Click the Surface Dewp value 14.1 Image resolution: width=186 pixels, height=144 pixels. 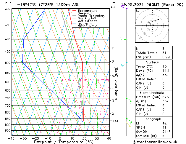(x=166, y=71)
